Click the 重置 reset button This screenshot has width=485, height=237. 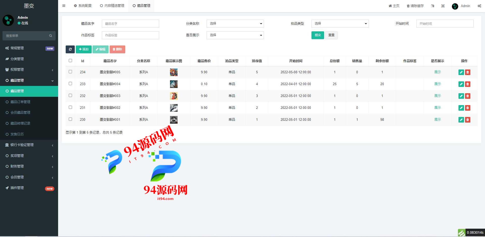point(331,35)
